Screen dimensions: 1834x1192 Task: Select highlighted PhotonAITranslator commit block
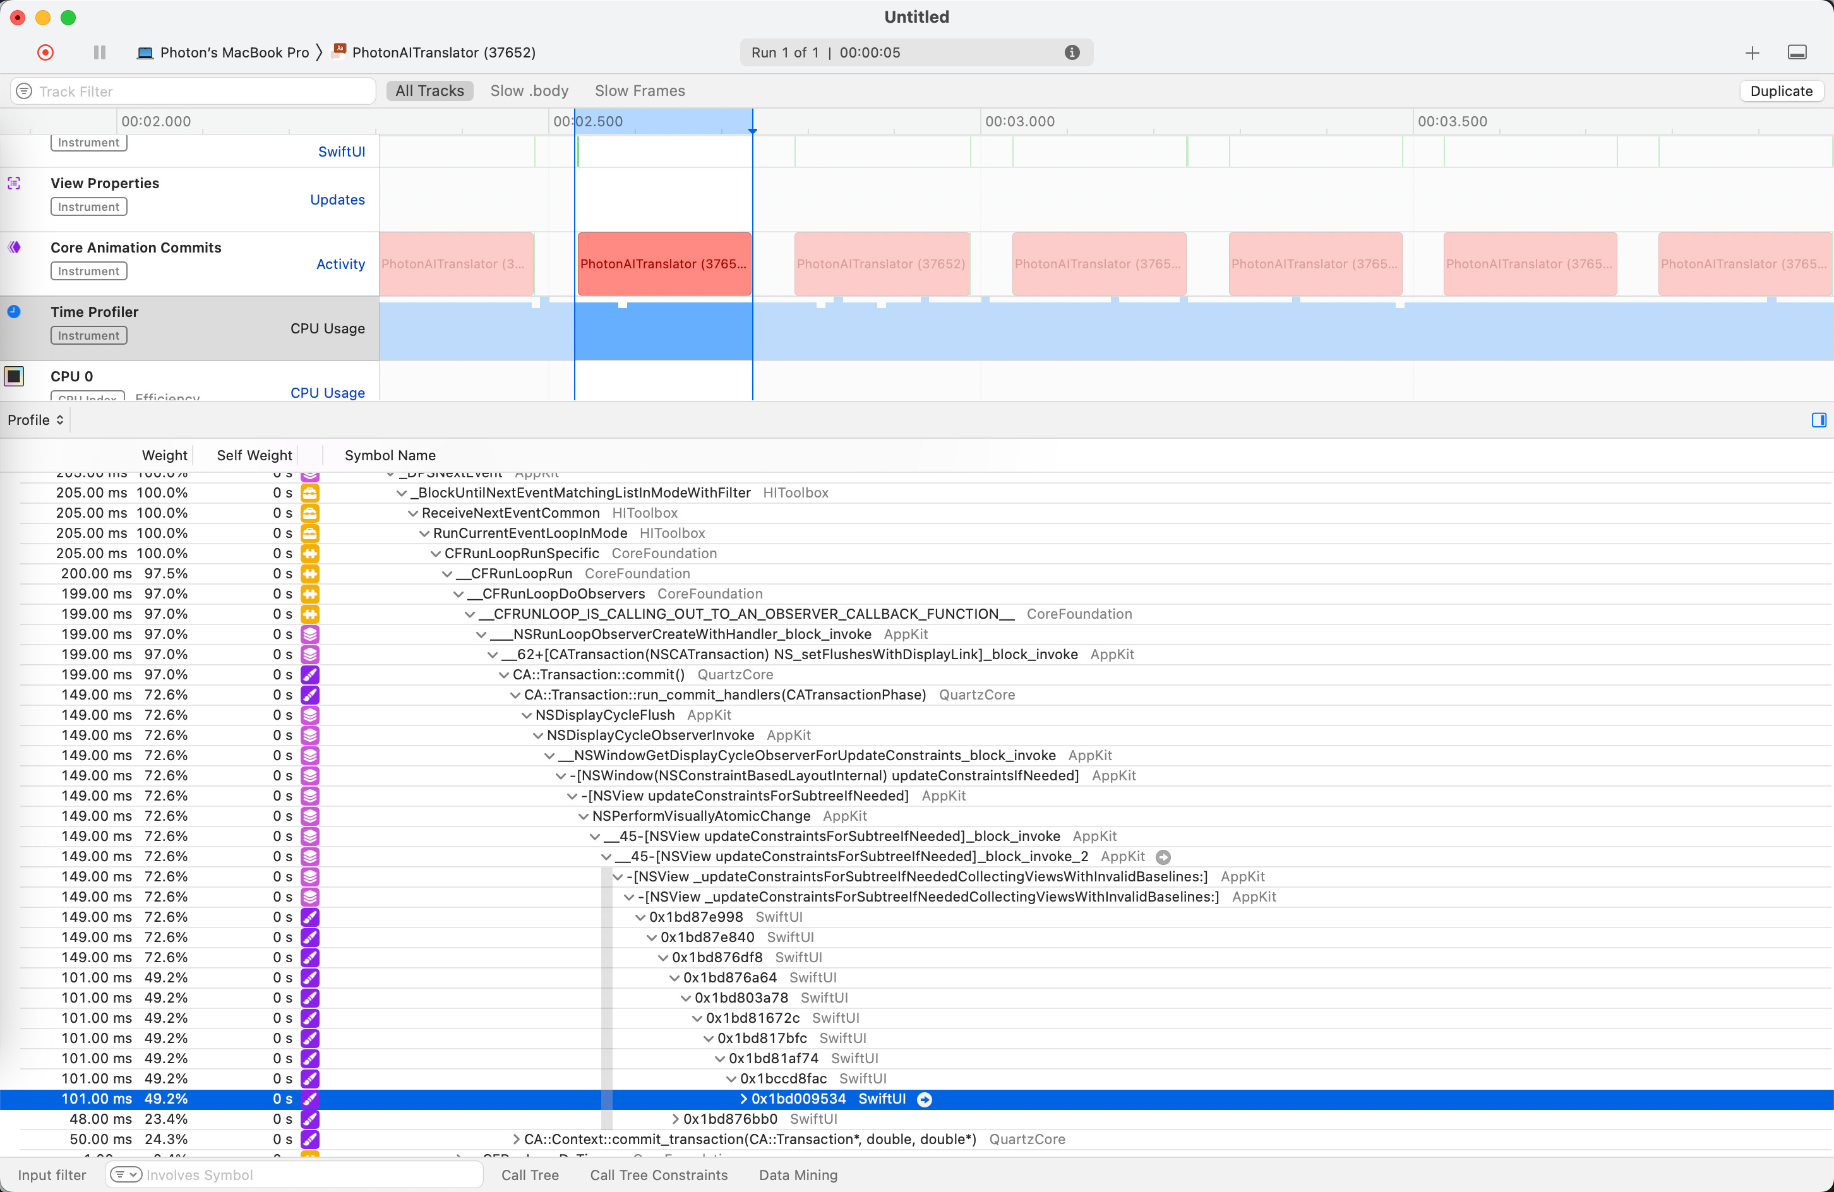coord(664,263)
